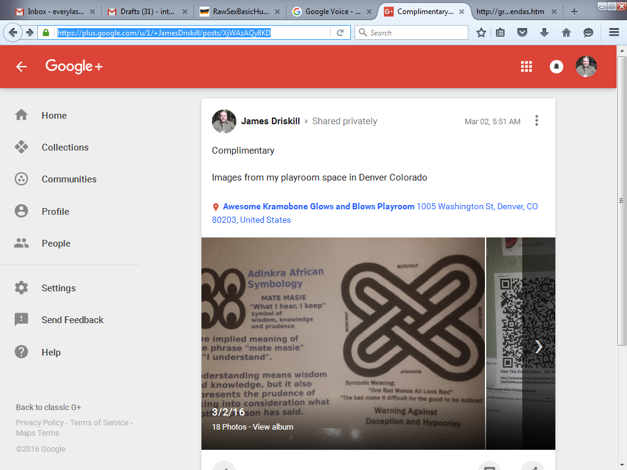Open the Terms of Service link
Viewport: 627px width, 470px height.
(99, 422)
